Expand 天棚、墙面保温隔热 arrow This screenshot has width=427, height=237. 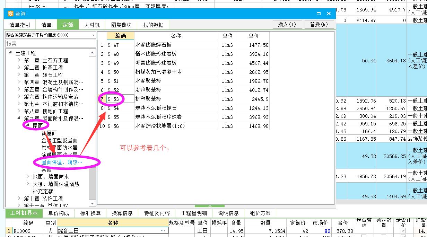28,184
